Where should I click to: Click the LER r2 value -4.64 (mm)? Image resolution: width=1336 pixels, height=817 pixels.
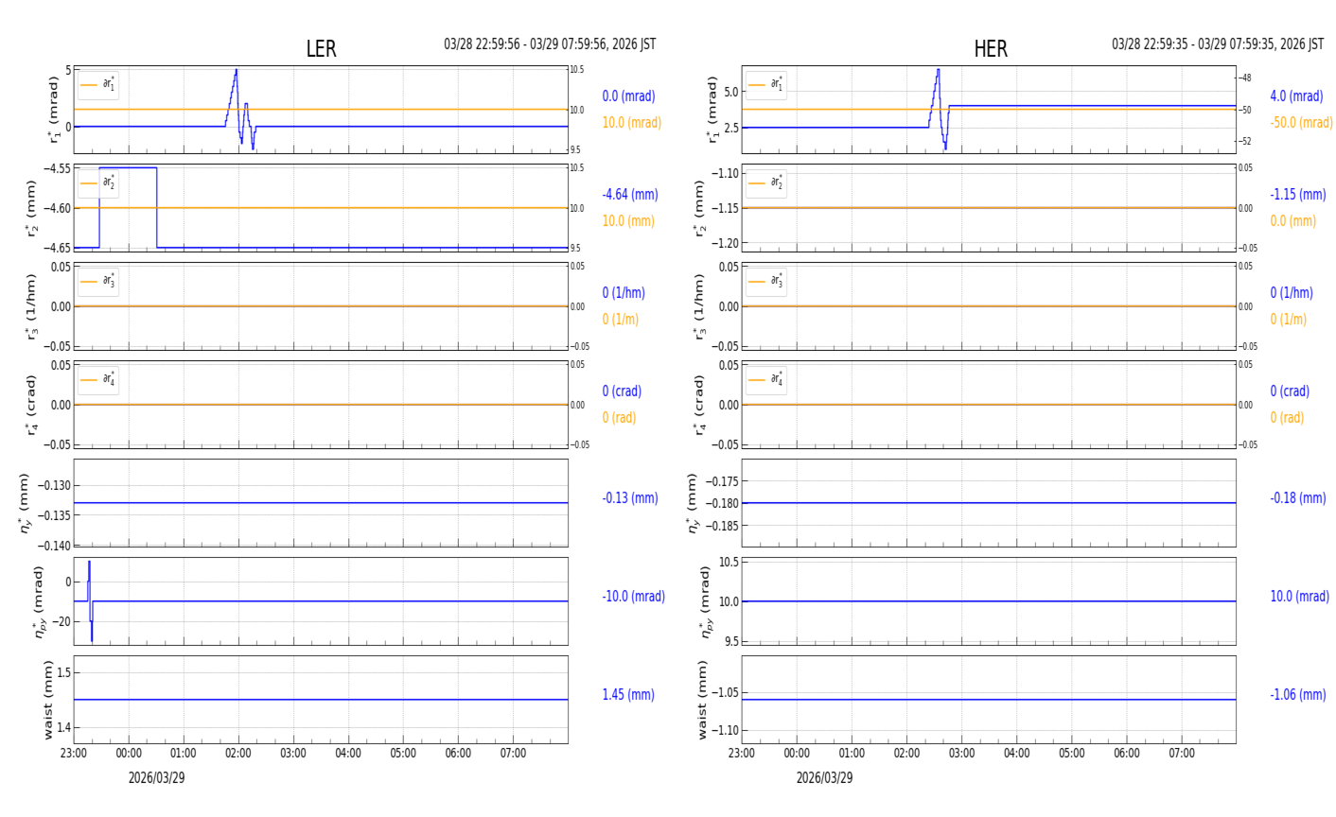pos(630,195)
